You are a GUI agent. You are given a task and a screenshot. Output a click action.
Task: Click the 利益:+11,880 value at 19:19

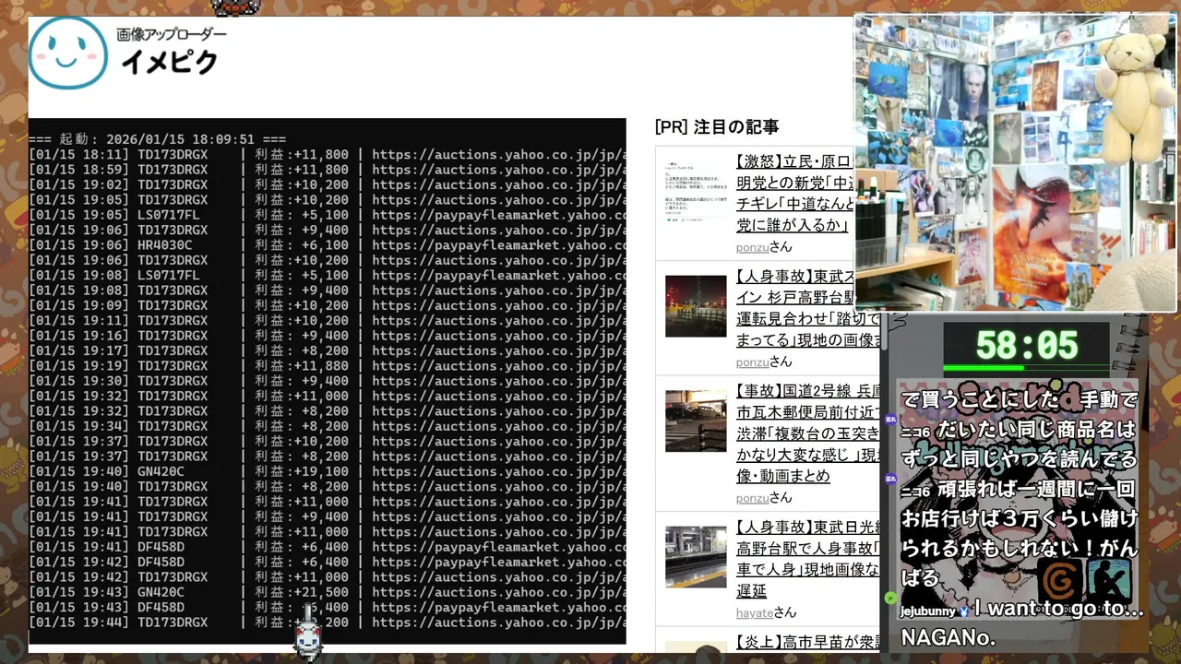click(x=302, y=365)
